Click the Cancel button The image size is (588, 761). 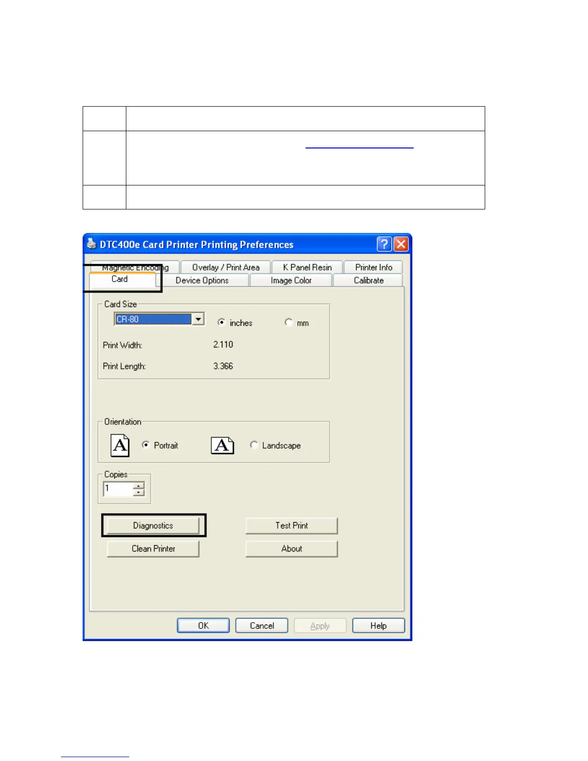262,626
